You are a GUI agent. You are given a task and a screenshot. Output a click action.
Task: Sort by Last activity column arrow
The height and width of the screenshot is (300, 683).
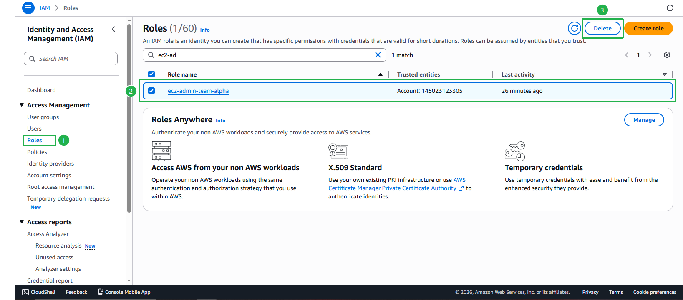click(x=665, y=74)
